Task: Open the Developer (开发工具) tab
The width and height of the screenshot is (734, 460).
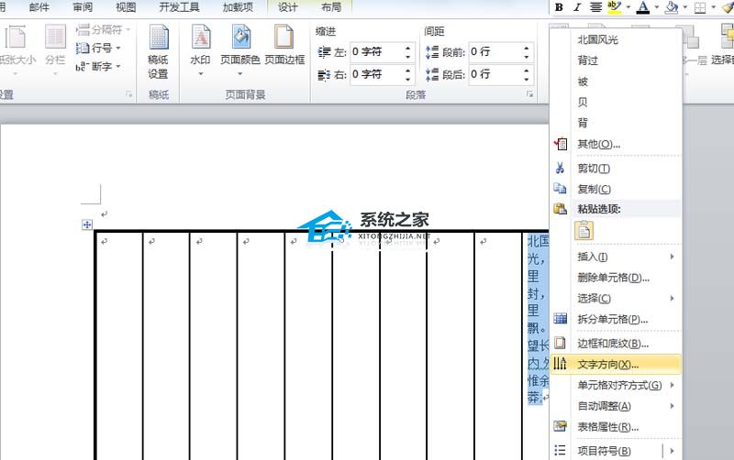Action: click(x=179, y=7)
